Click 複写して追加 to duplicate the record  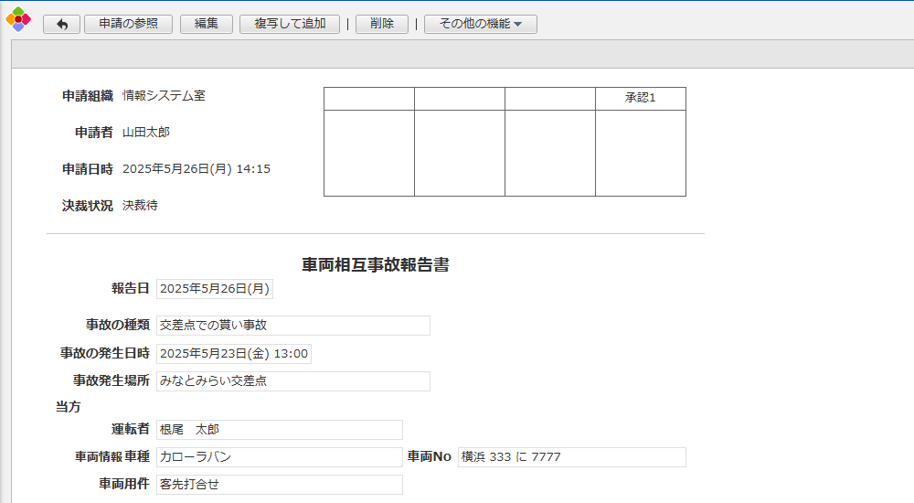tap(290, 25)
